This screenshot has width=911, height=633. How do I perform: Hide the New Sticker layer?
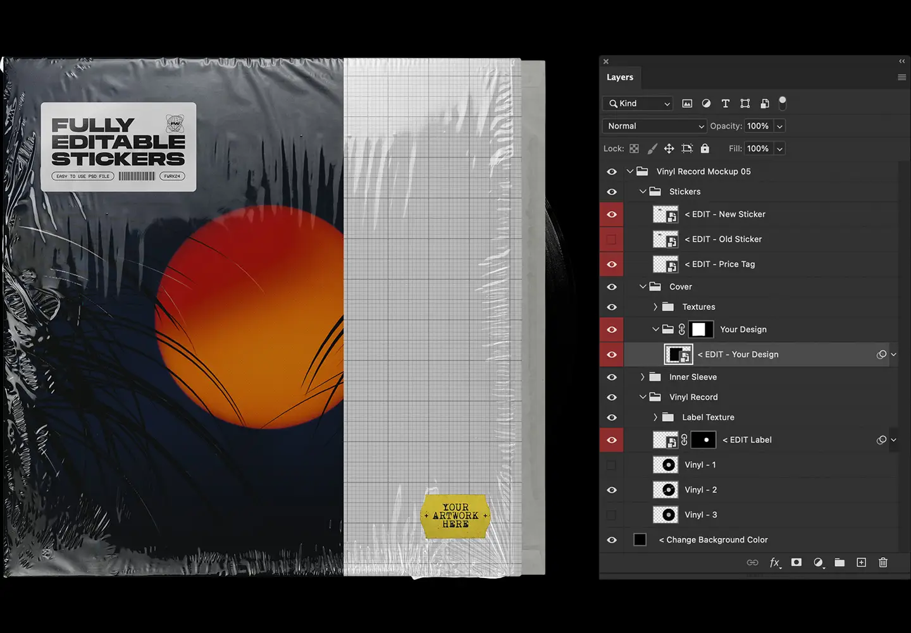tap(612, 214)
